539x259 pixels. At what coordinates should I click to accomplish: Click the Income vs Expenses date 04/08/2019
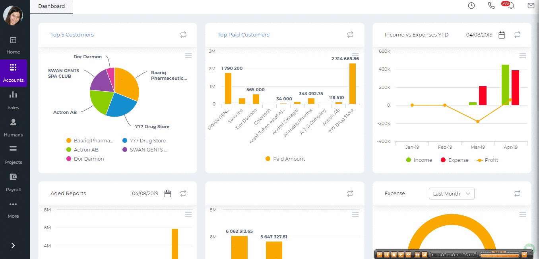[479, 35]
